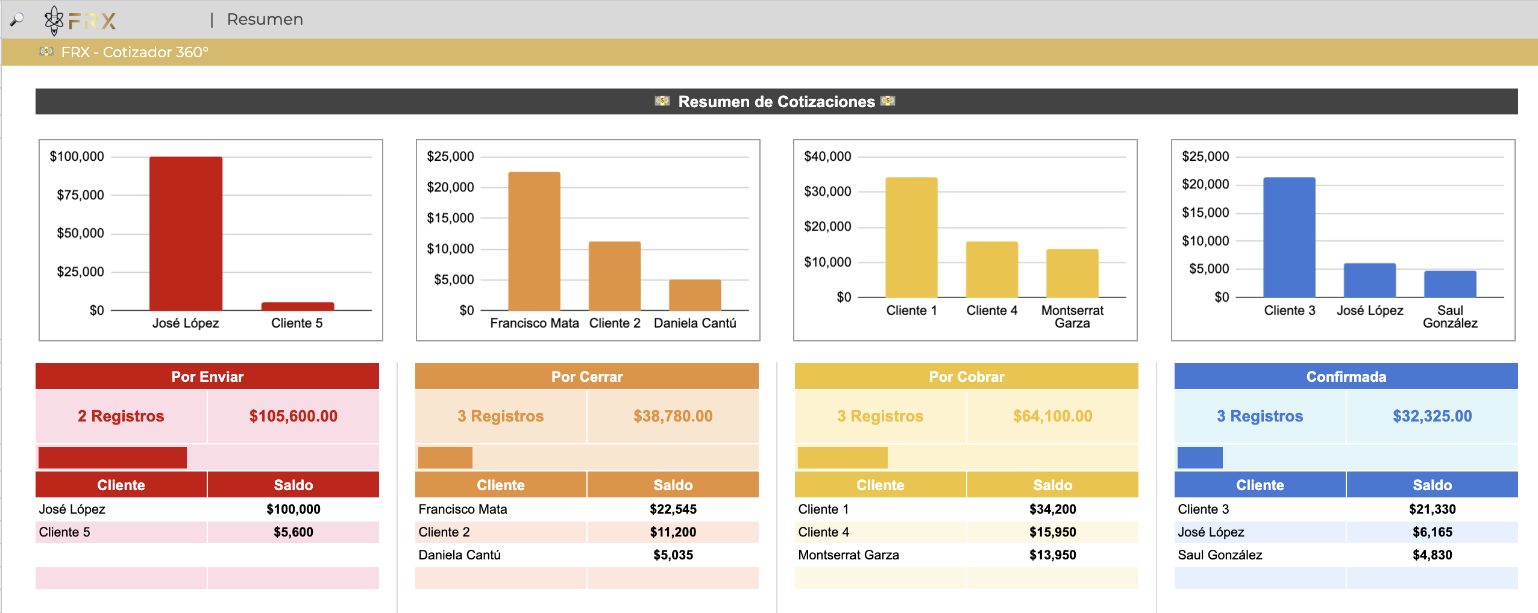Click the FRX atom logo
Screen dimensions: 1538x613
[x=54, y=20]
